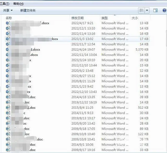Select Word file icon dated 2020/6/2 13:48
This screenshot has height=153, width=167.
(8, 71)
